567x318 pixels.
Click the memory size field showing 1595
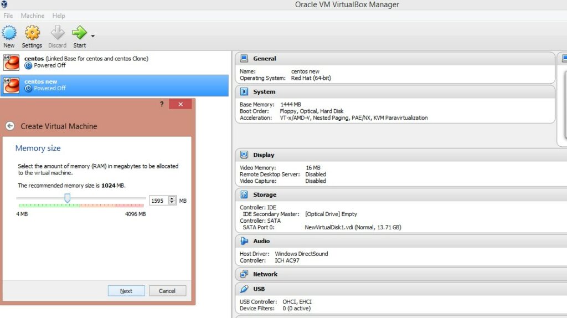(x=159, y=201)
